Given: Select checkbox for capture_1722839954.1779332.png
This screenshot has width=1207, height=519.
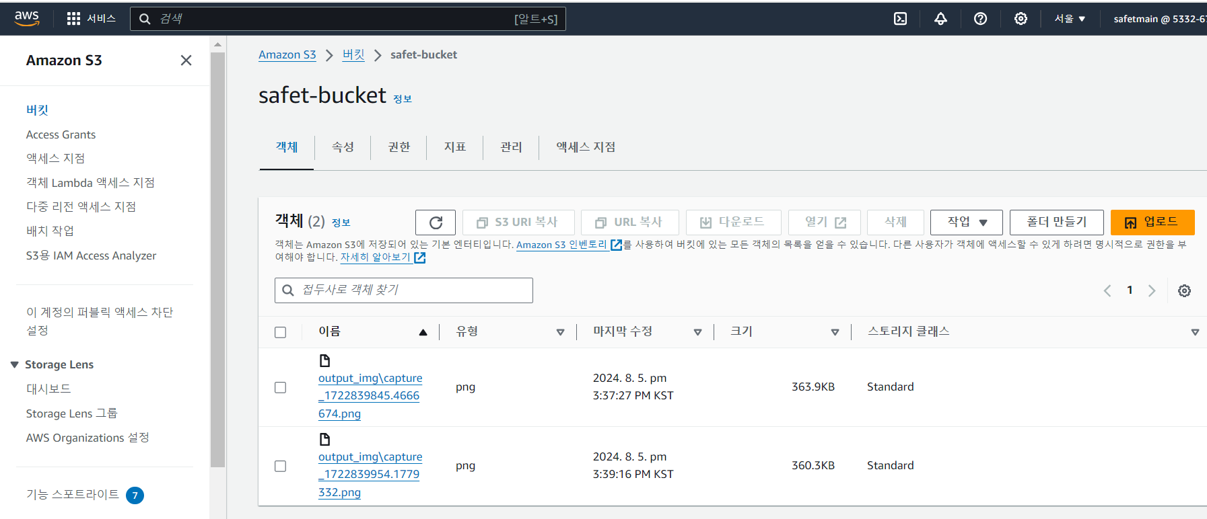Looking at the screenshot, I should click(x=281, y=466).
